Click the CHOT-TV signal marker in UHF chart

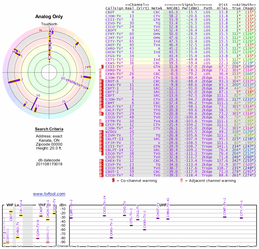[158, 218]
